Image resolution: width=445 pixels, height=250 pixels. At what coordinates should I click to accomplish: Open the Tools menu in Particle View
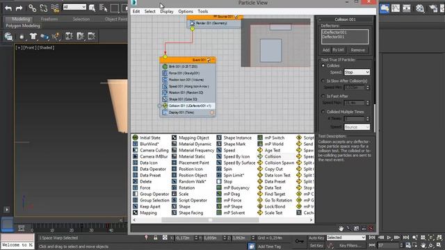[202, 11]
